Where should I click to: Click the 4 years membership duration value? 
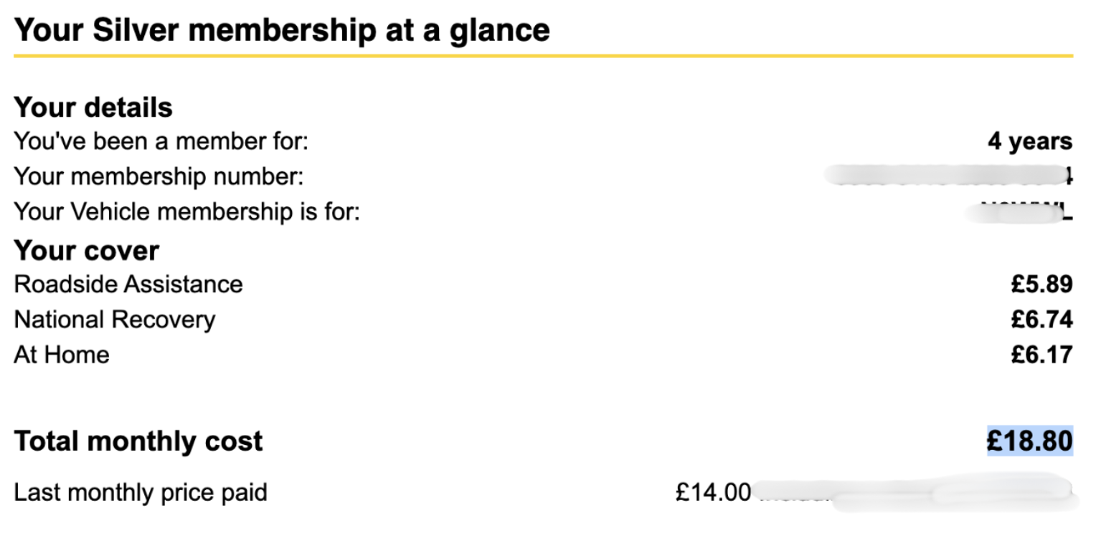pyautogui.click(x=1029, y=141)
